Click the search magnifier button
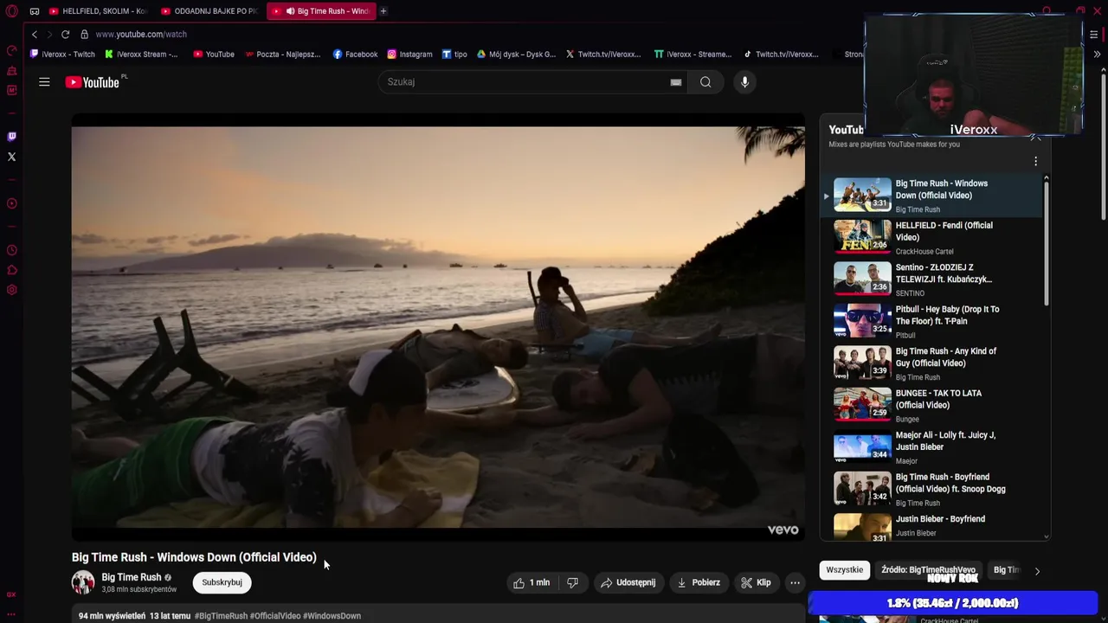Image resolution: width=1108 pixels, height=623 pixels. click(705, 82)
